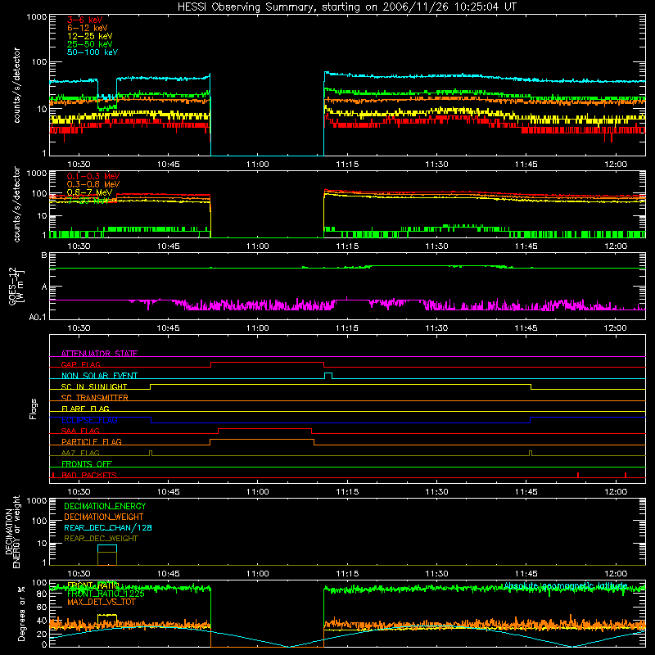Select the BAD_PACKETS flag label
Viewport: 655px width, 655px height.
[x=89, y=475]
